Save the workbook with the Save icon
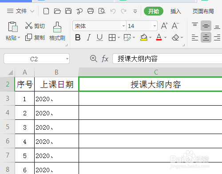Viewport: 222px width, 174px height. tap(68, 11)
